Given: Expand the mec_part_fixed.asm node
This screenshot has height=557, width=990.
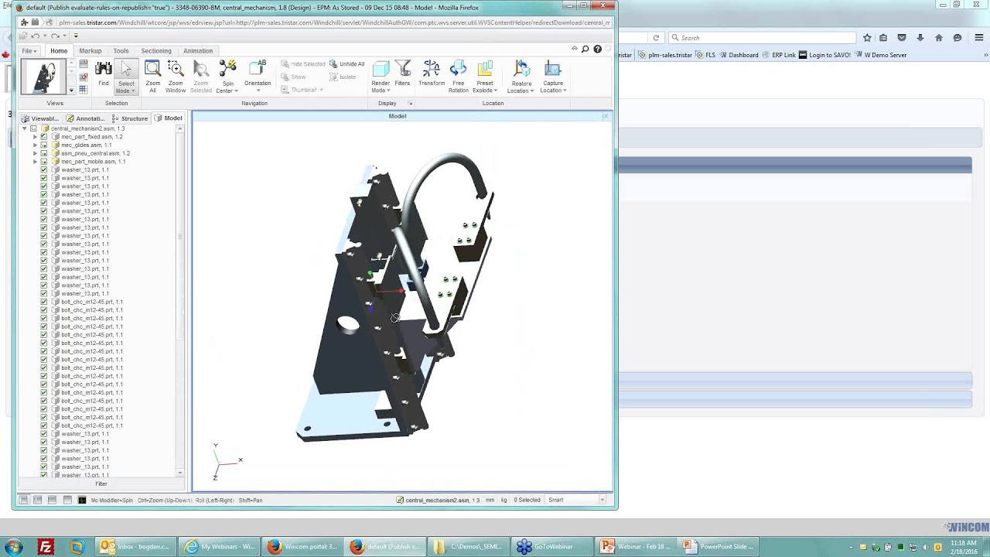Looking at the screenshot, I should point(35,137).
